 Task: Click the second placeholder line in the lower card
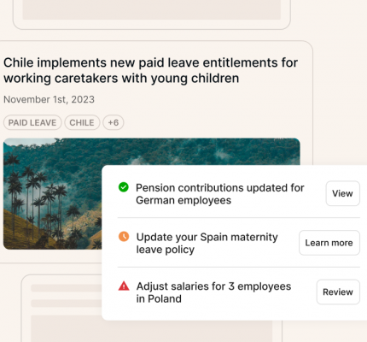(67, 304)
